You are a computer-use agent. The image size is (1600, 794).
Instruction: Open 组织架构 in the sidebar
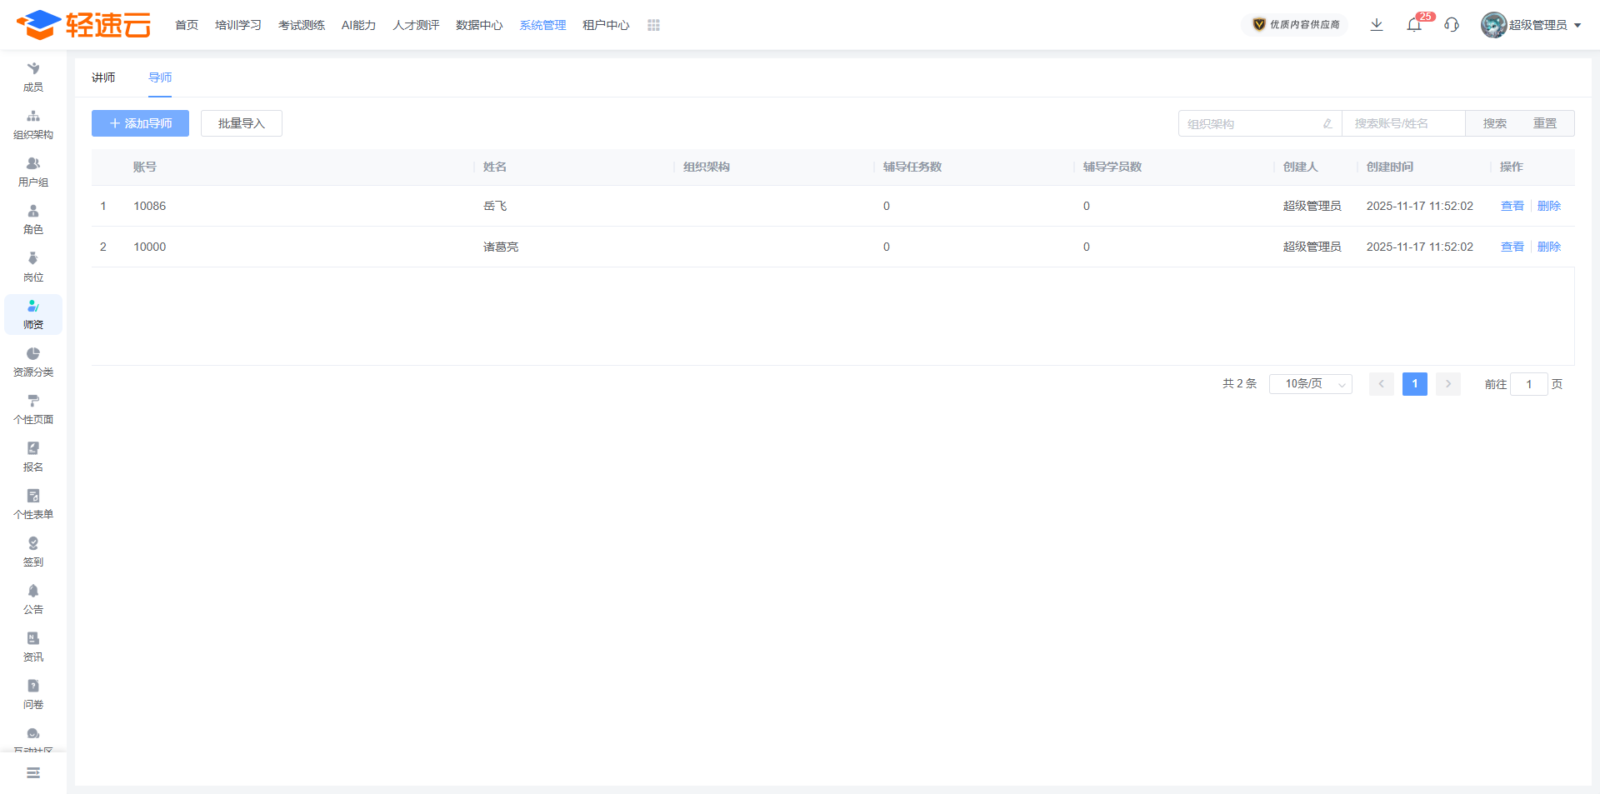click(x=33, y=124)
